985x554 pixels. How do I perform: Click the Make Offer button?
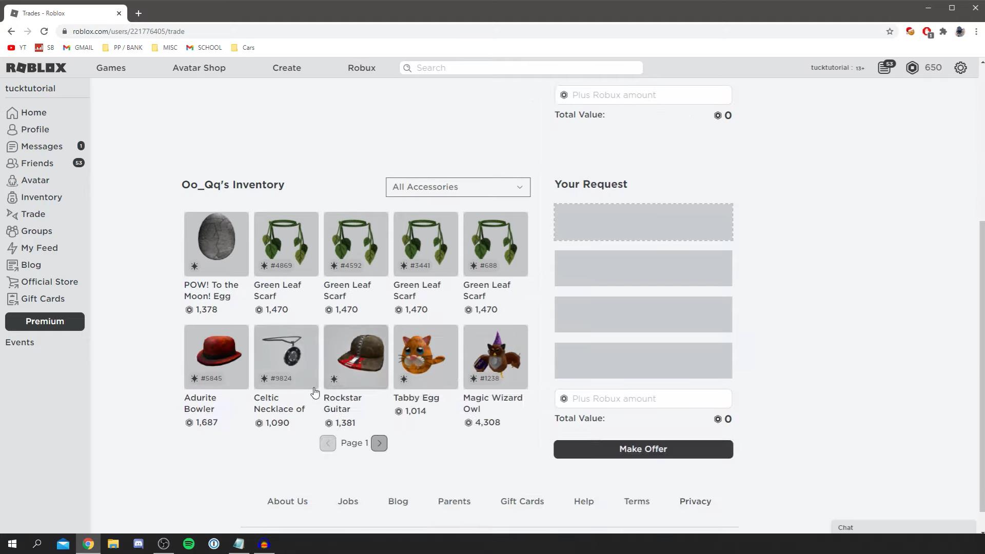point(643,449)
